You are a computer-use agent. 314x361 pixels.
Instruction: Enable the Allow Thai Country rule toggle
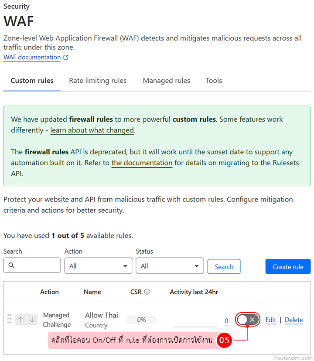pos(248,320)
